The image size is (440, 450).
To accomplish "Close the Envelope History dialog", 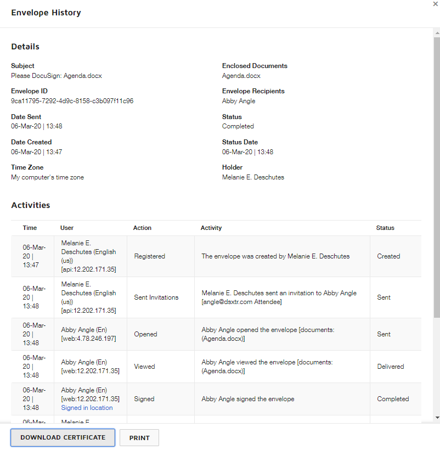I will click(435, 4).
